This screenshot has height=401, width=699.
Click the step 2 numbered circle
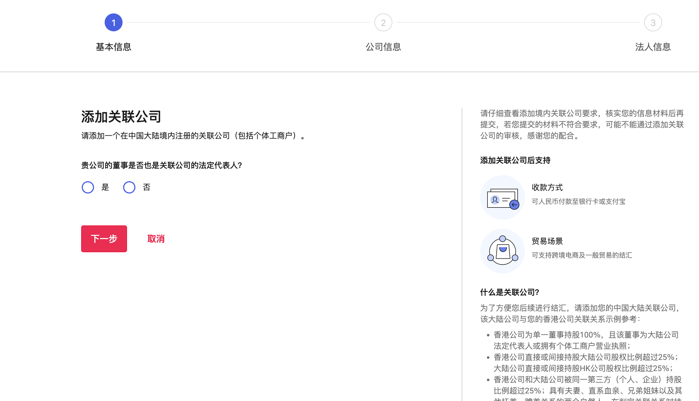coord(383,22)
